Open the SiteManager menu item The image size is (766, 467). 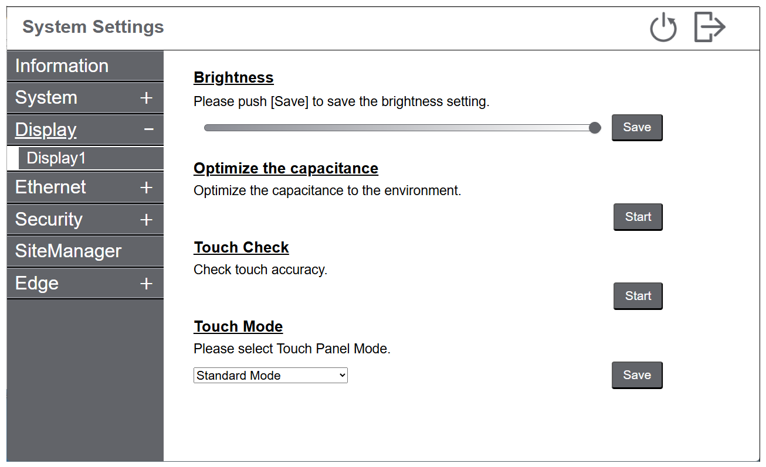pyautogui.click(x=68, y=251)
